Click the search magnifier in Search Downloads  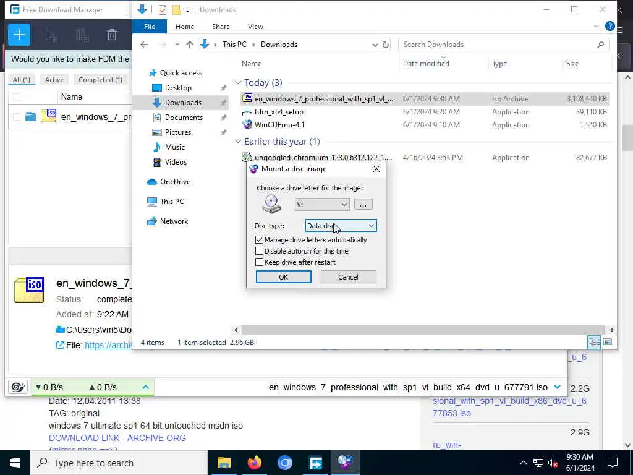[x=600, y=45]
